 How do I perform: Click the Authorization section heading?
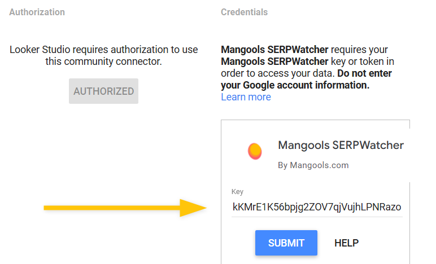click(x=37, y=12)
